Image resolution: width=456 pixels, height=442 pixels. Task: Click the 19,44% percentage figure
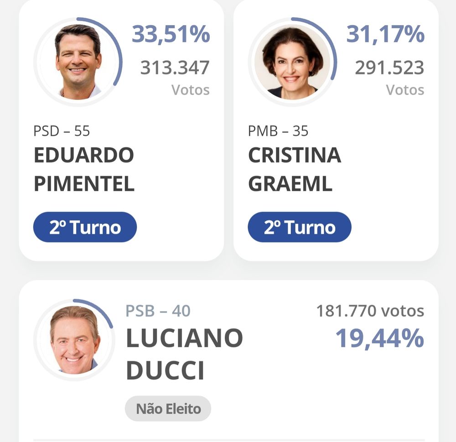coord(380,338)
